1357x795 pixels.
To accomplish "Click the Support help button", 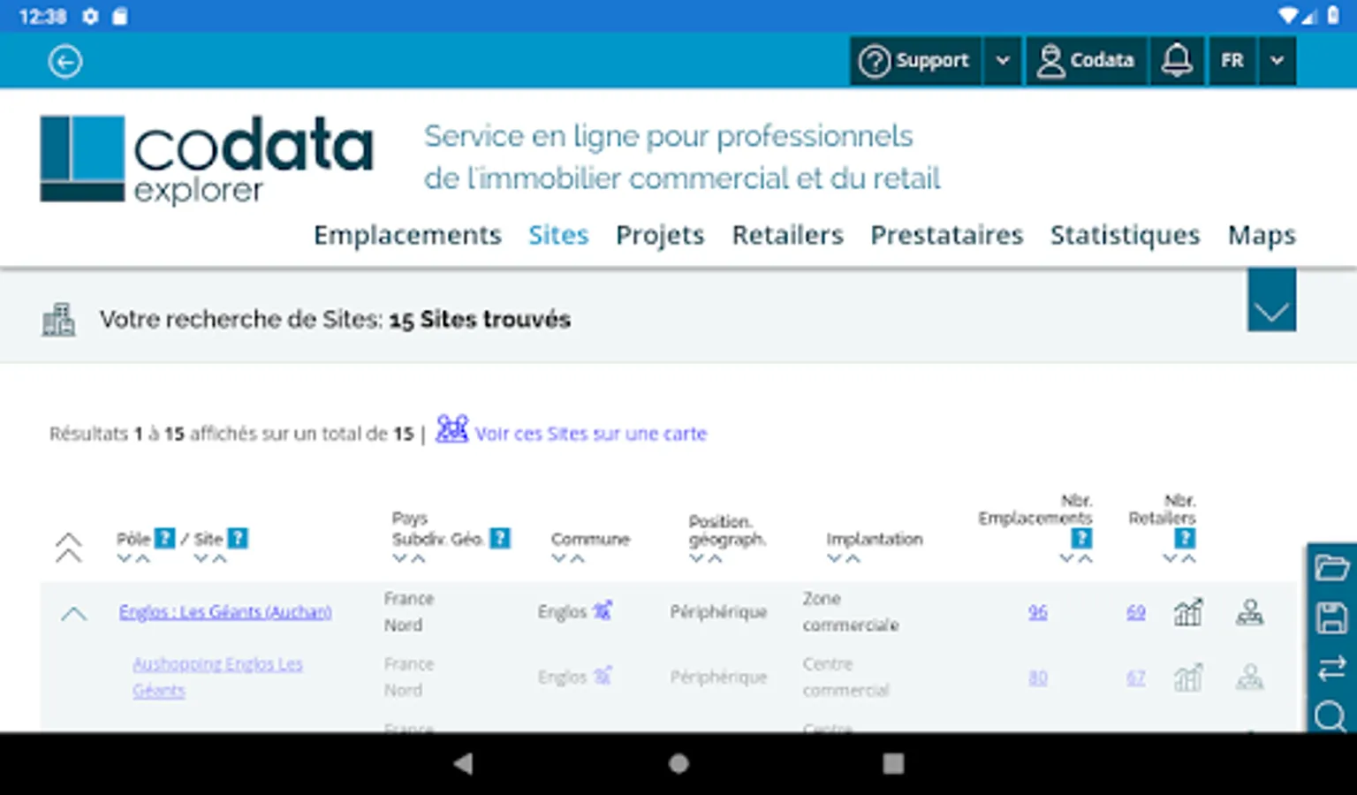I will 915,60.
